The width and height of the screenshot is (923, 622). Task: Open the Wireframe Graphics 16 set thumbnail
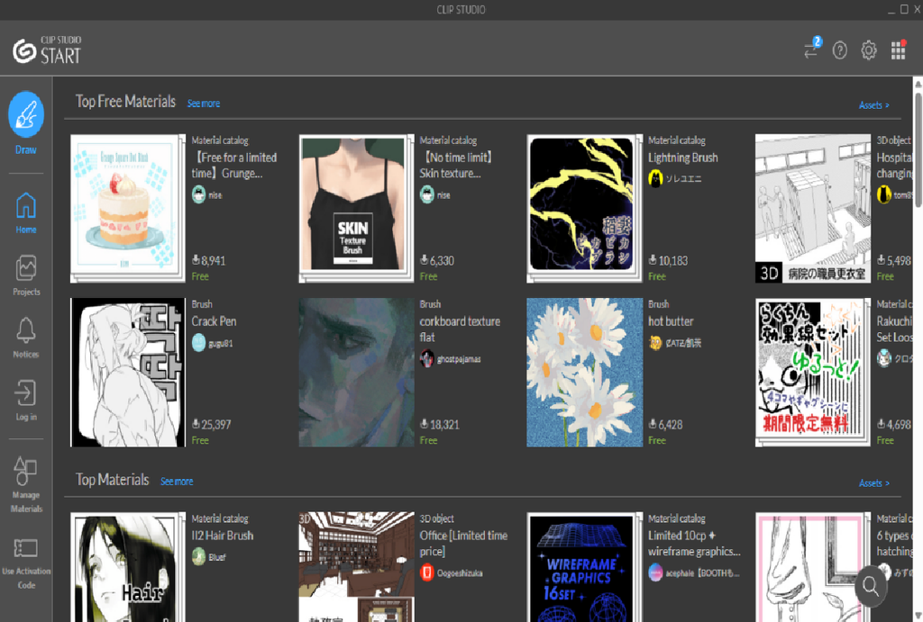point(584,567)
